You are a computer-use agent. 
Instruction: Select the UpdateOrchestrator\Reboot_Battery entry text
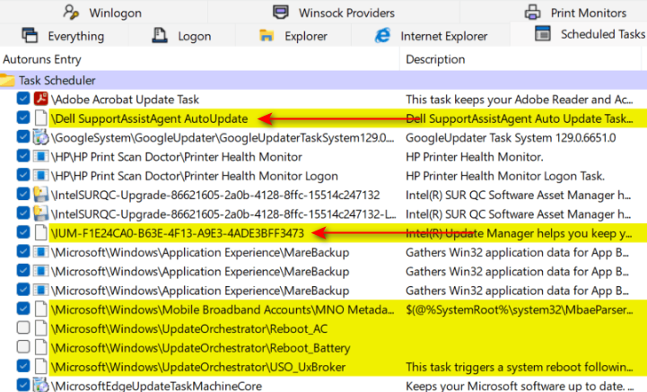200,348
